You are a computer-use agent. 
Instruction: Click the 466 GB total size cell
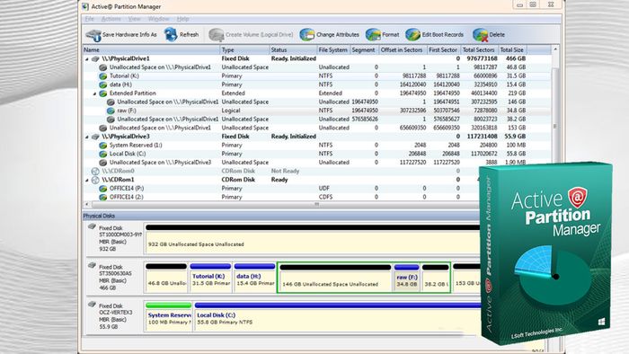(516, 58)
